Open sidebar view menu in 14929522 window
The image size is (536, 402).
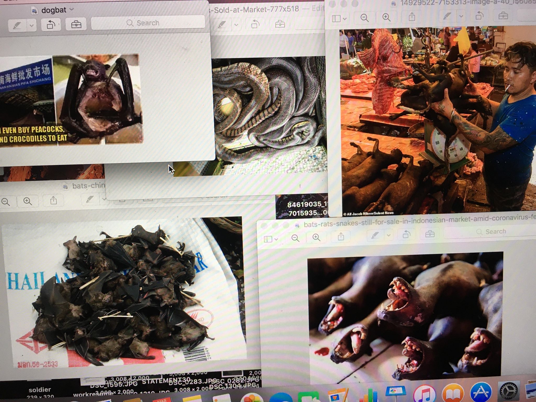coord(339,18)
